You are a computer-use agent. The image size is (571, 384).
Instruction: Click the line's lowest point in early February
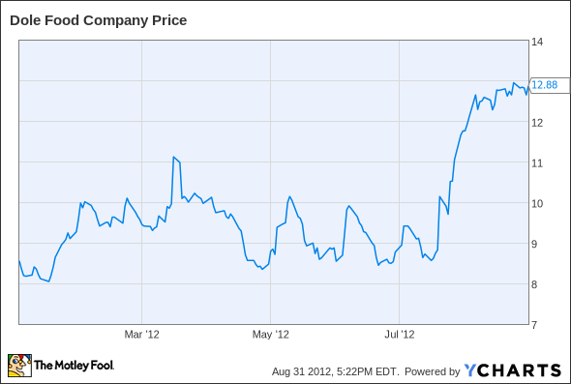(x=49, y=281)
